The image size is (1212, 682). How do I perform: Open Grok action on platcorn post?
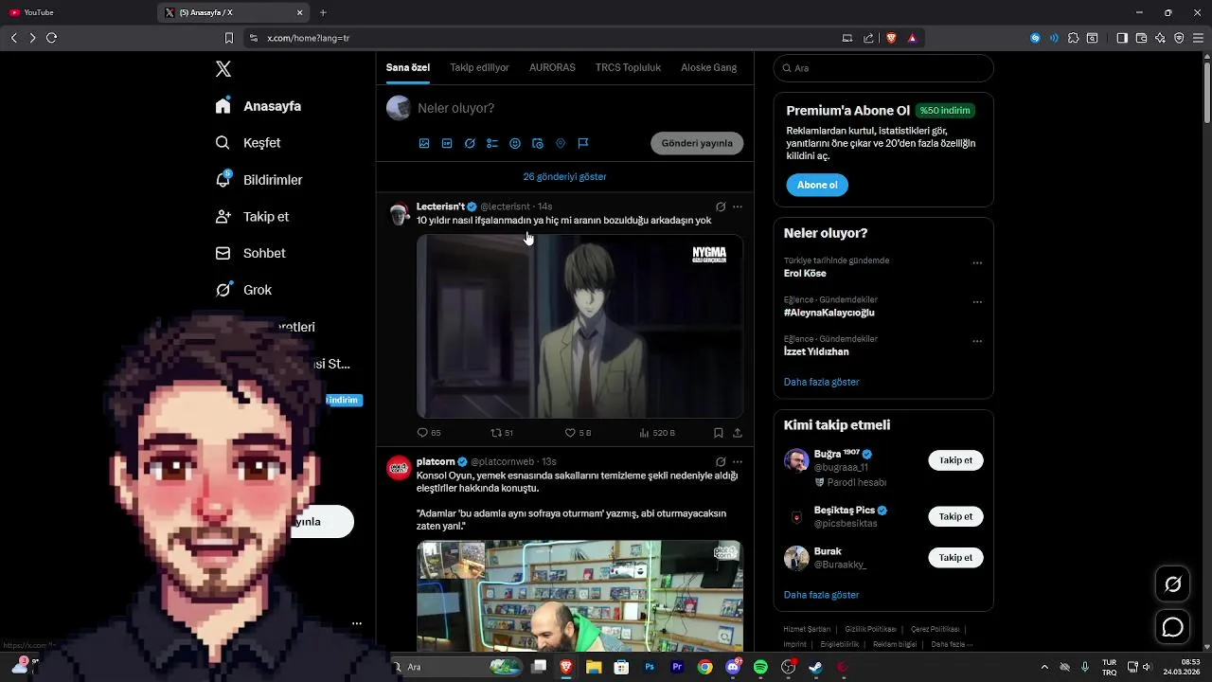tap(721, 461)
